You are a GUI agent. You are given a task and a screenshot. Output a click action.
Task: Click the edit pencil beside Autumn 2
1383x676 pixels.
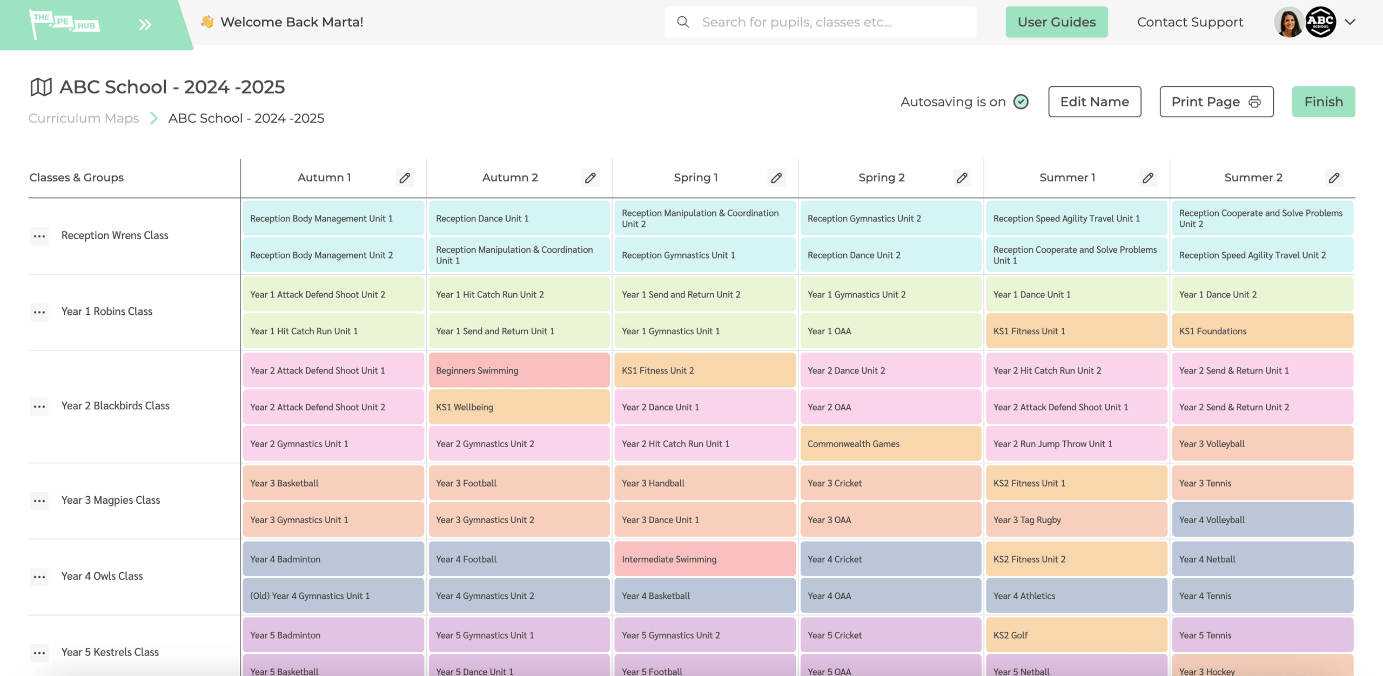[591, 177]
